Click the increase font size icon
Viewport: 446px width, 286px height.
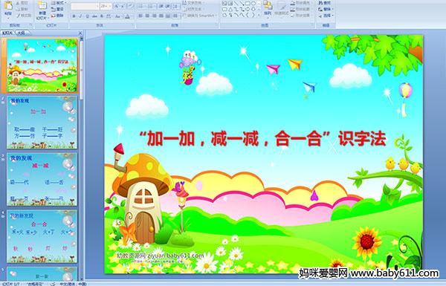[x=117, y=6]
